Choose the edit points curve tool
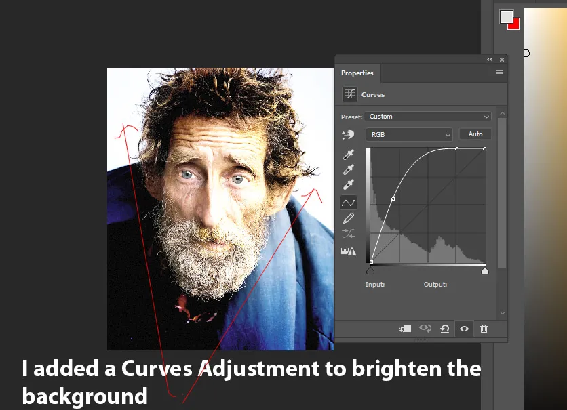This screenshot has width=567, height=410. pos(348,203)
